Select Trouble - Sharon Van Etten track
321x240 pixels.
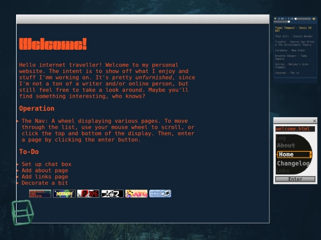pyautogui.click(x=295, y=43)
